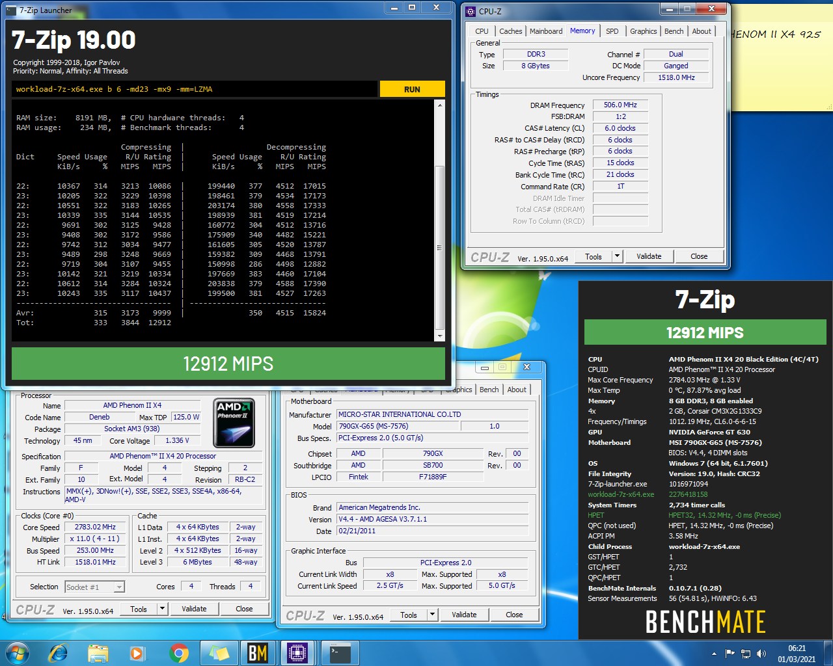Viewport: 833px width, 666px height.
Task: Open the Windows Start menu
Action: point(17,652)
